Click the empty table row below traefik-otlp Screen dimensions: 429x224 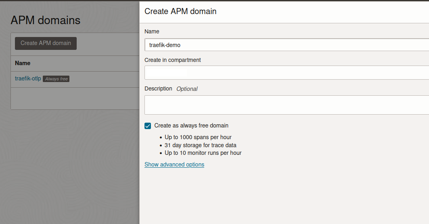[x=75, y=98]
